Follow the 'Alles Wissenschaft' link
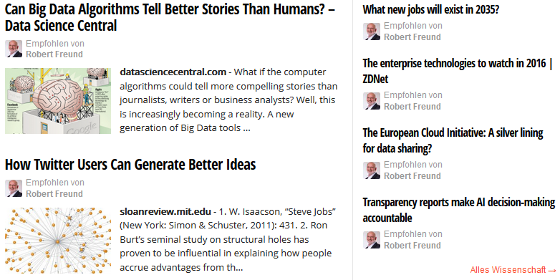Image resolution: width=560 pixels, height=280 pixels. pyautogui.click(x=513, y=270)
